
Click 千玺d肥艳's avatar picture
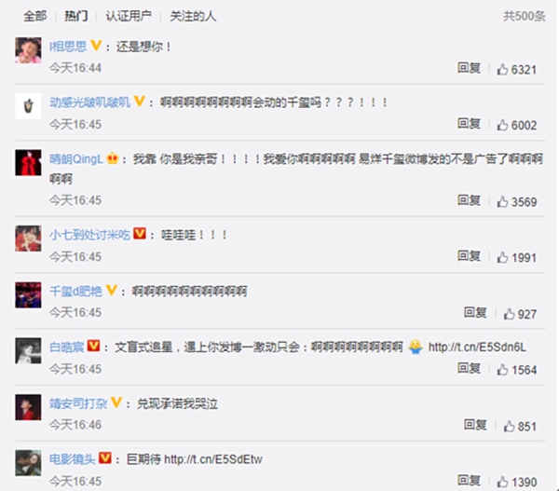point(28,295)
